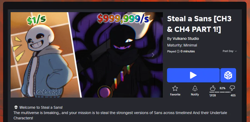Click the Favorite star icon
Image resolution: width=250 pixels, height=122 pixels.
pos(175,88)
